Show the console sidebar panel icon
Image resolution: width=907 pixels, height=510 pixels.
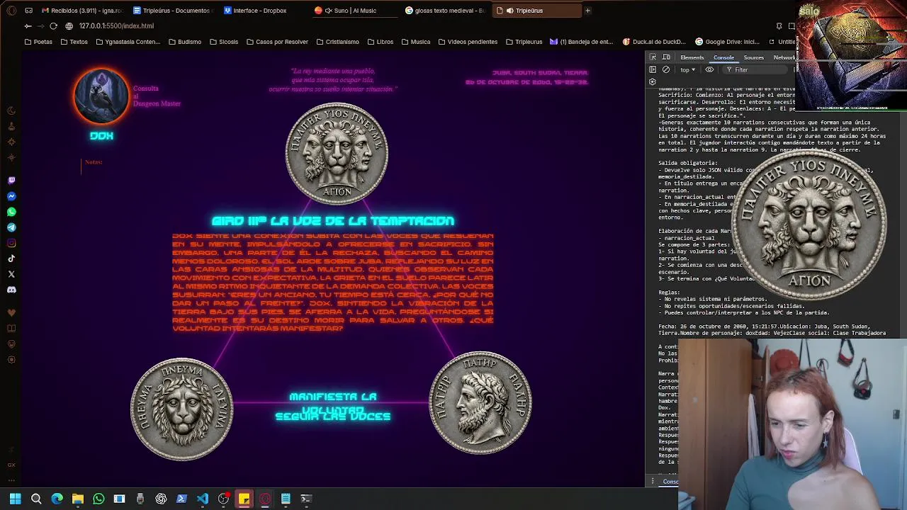click(653, 69)
